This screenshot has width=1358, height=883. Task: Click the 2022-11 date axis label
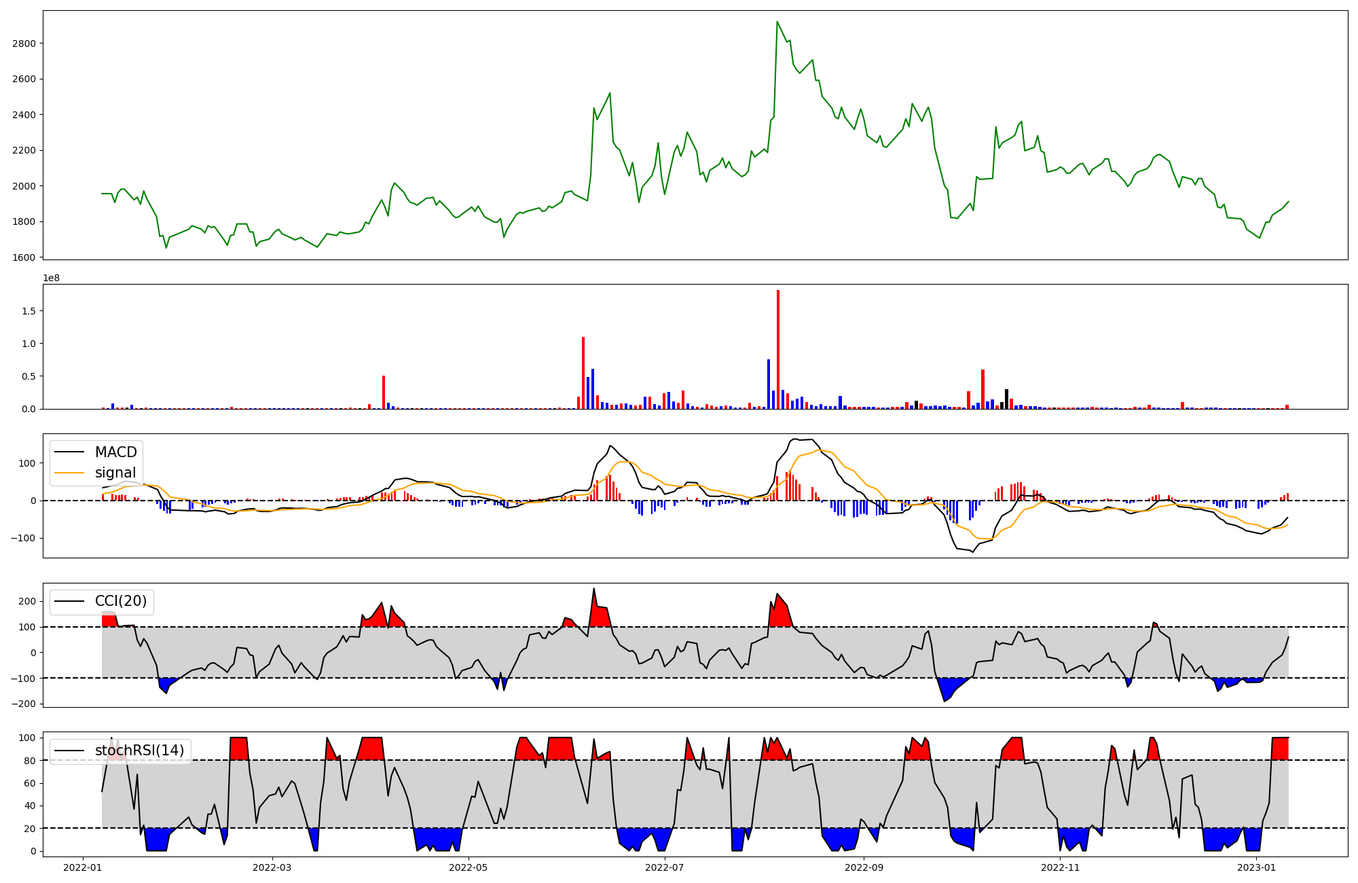coord(1060,867)
